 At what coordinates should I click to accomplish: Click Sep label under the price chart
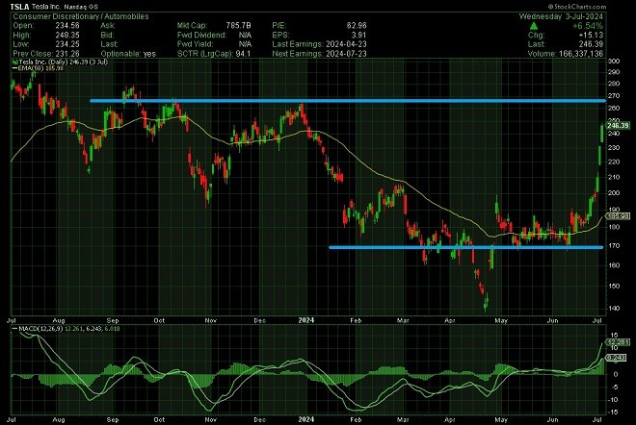click(113, 320)
